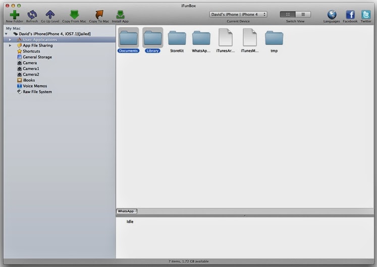Select the iTunesM... file
This screenshot has height=267, width=377.
click(250, 40)
